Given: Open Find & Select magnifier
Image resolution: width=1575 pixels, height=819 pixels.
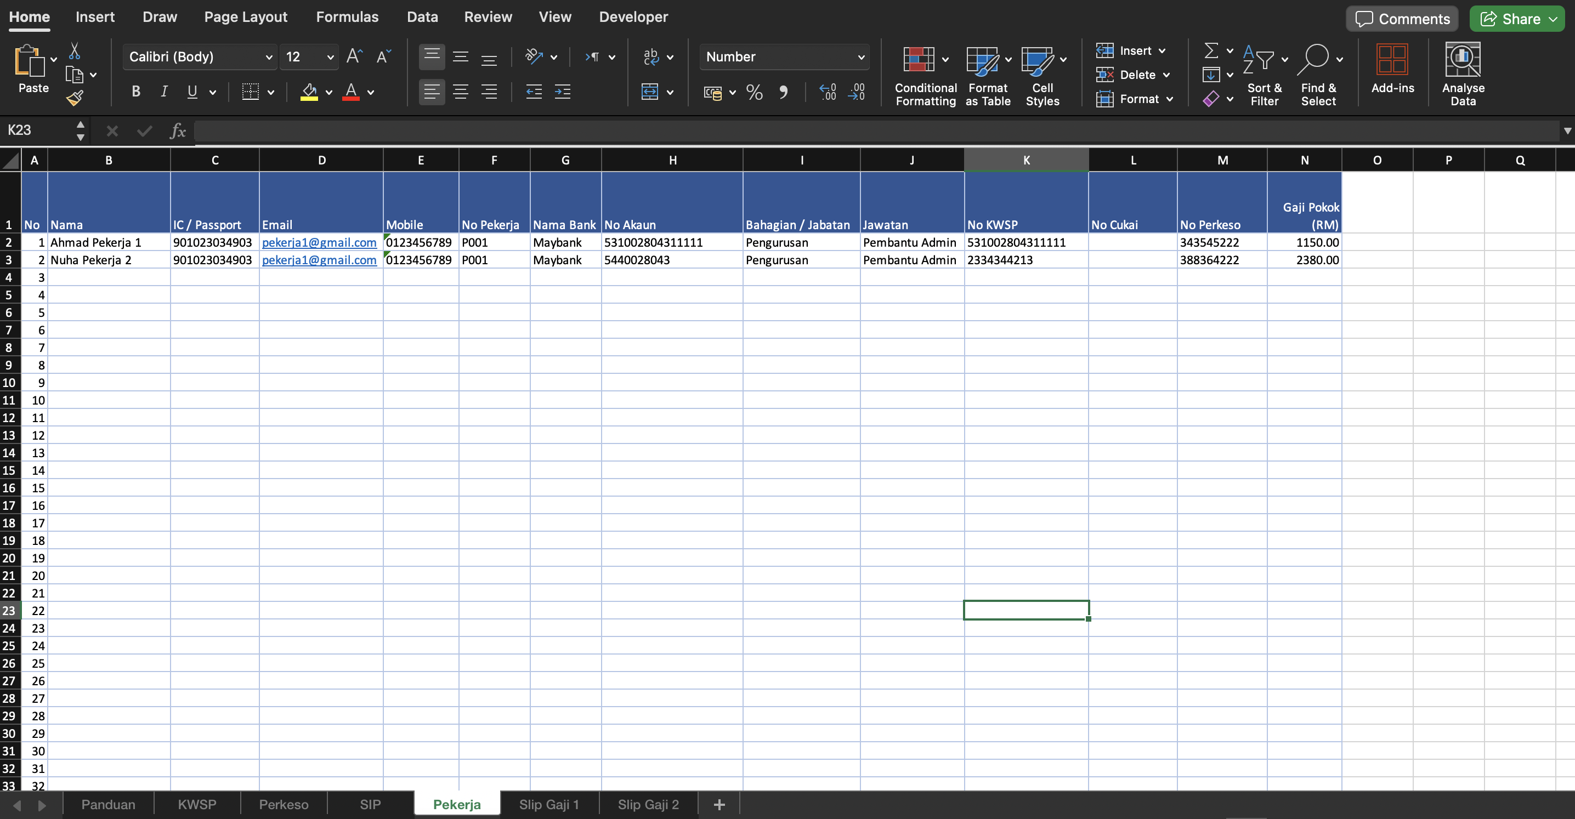Looking at the screenshot, I should 1318,76.
